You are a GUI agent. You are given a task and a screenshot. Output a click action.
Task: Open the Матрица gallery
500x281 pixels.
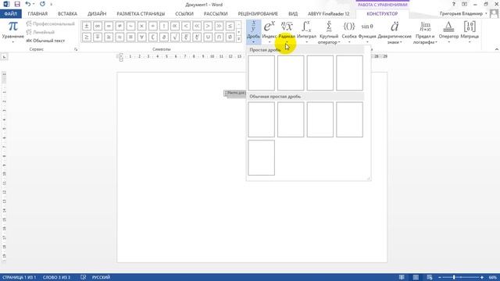pos(470,32)
